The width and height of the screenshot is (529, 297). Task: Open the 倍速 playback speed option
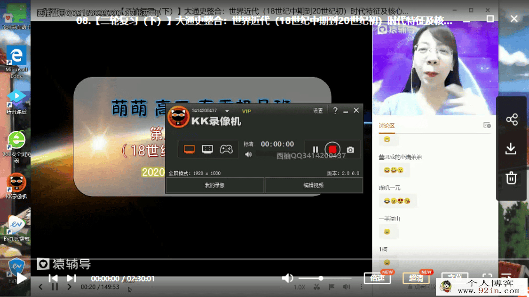(x=377, y=278)
